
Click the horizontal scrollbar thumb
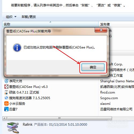[x=59, y=118]
